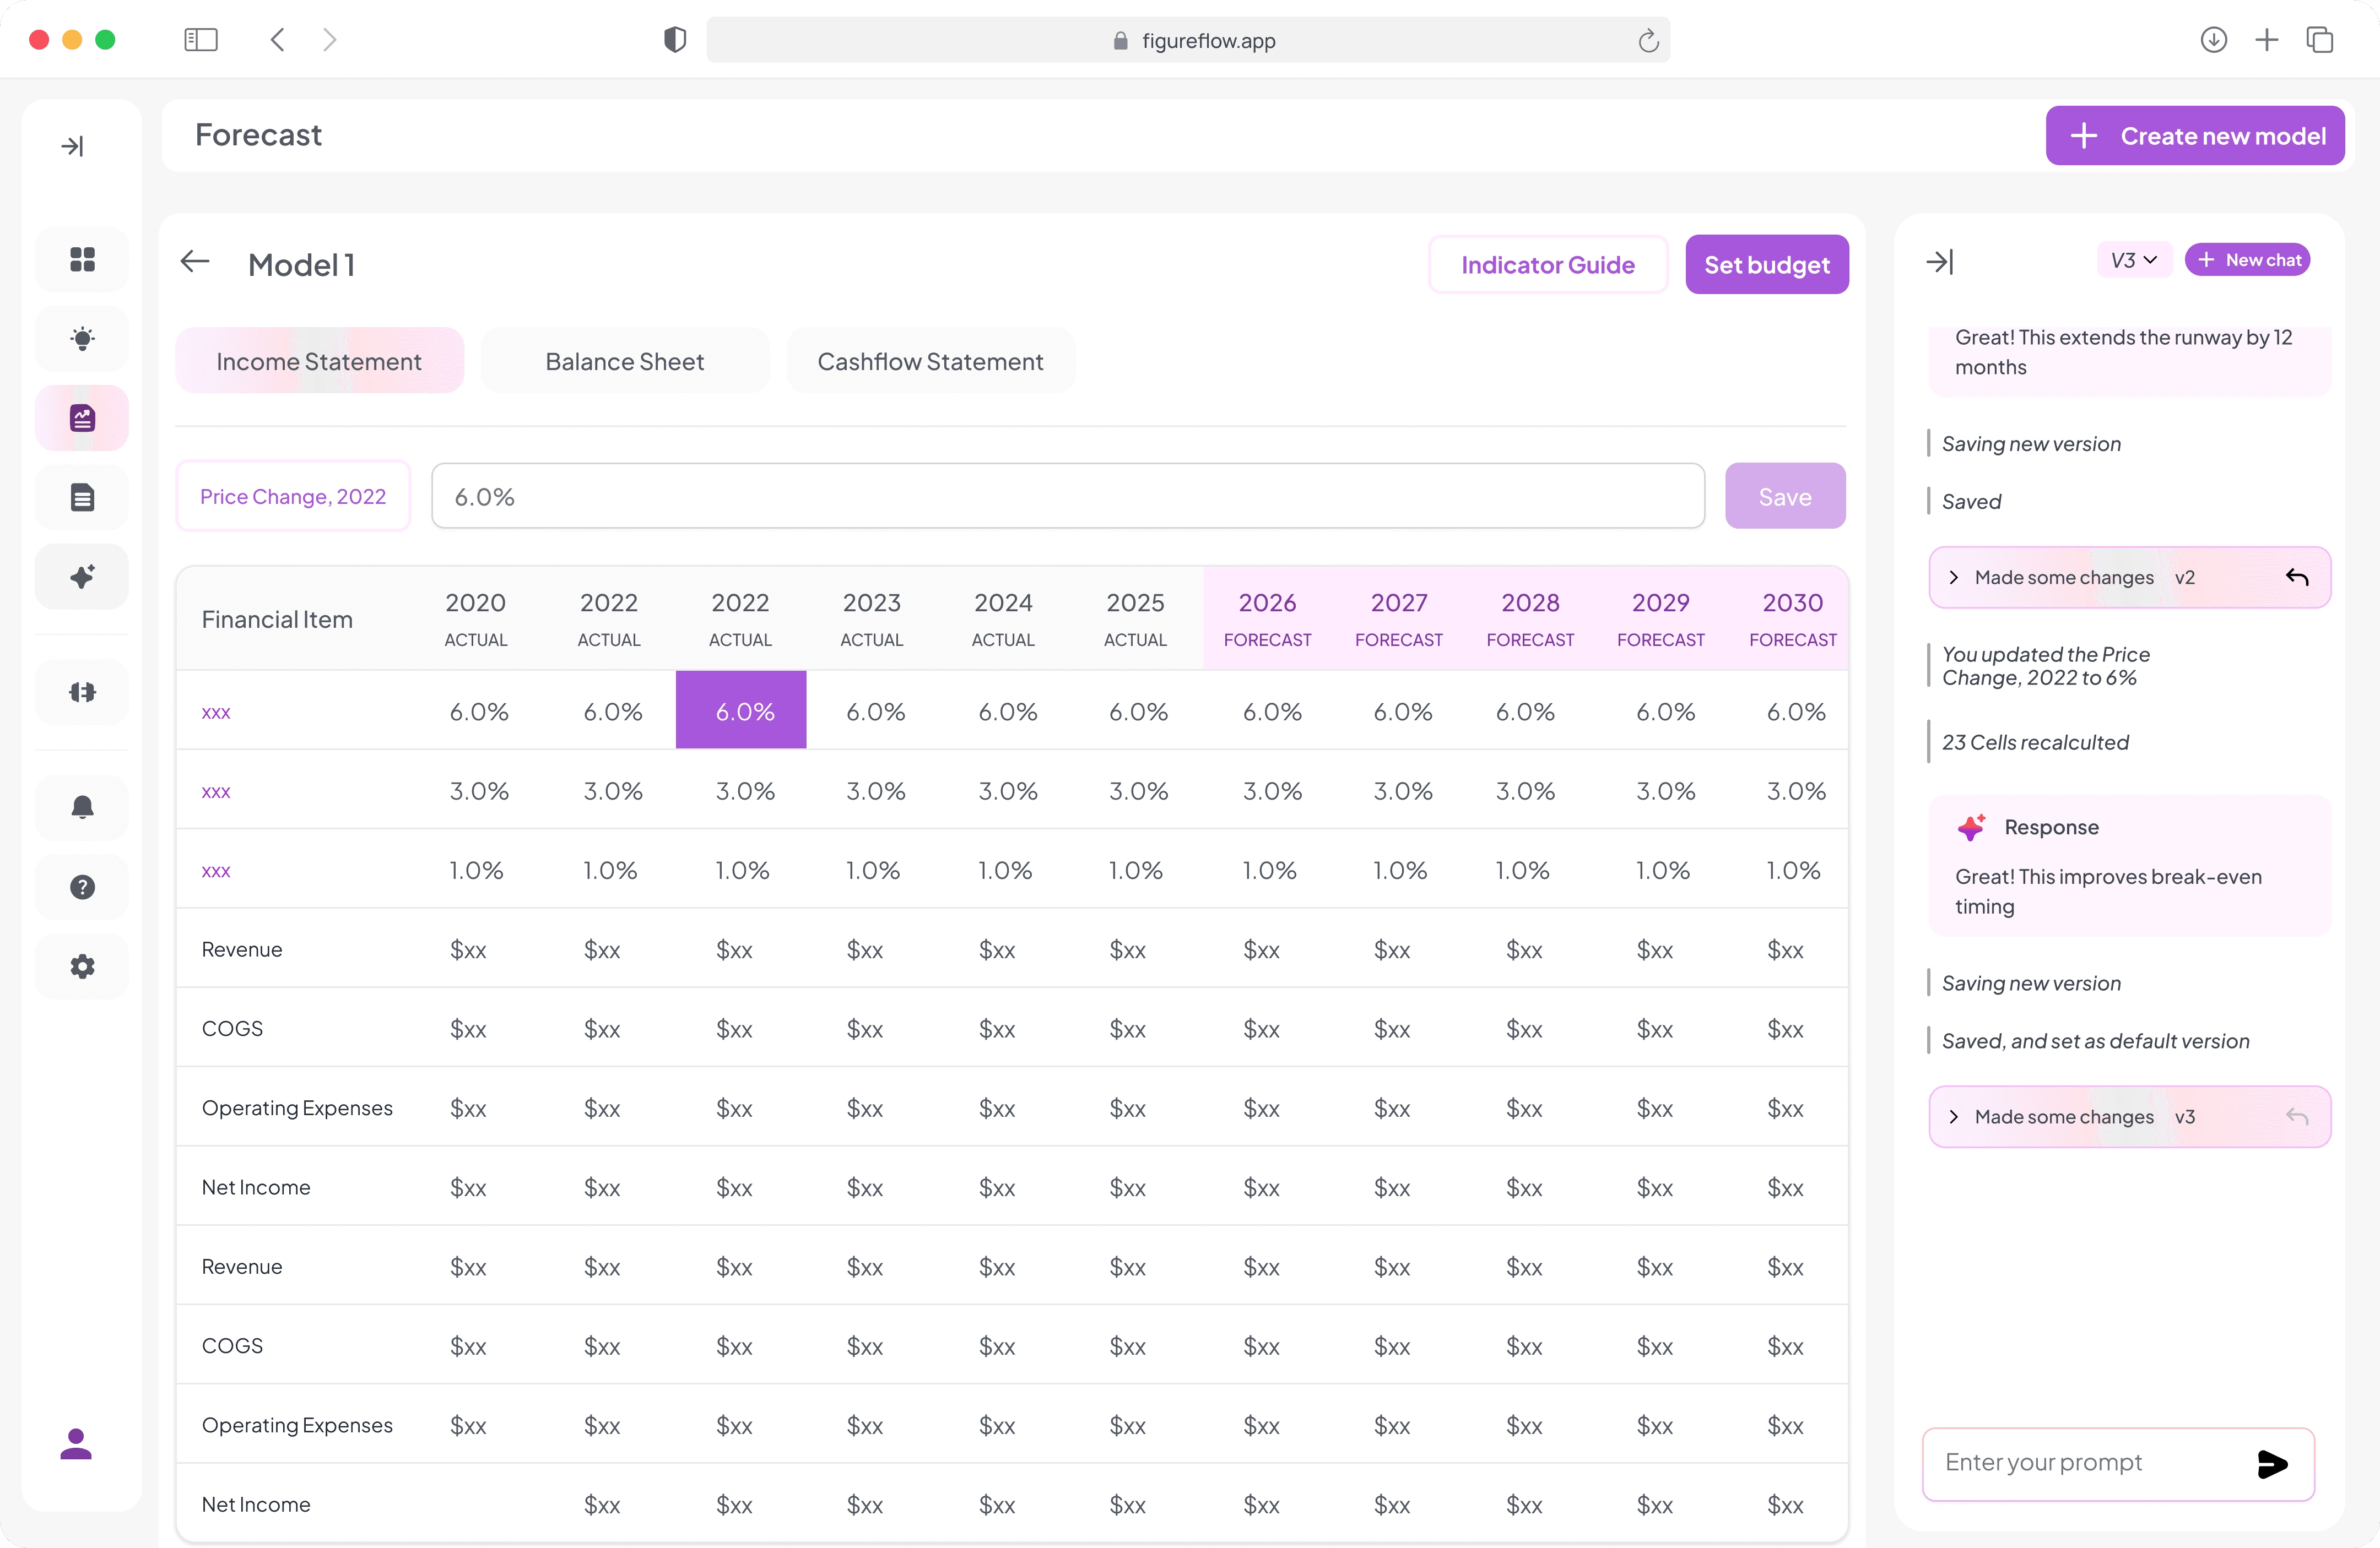Open the Indicator Guide
Viewport: 2380px width, 1548px height.
click(x=1548, y=265)
